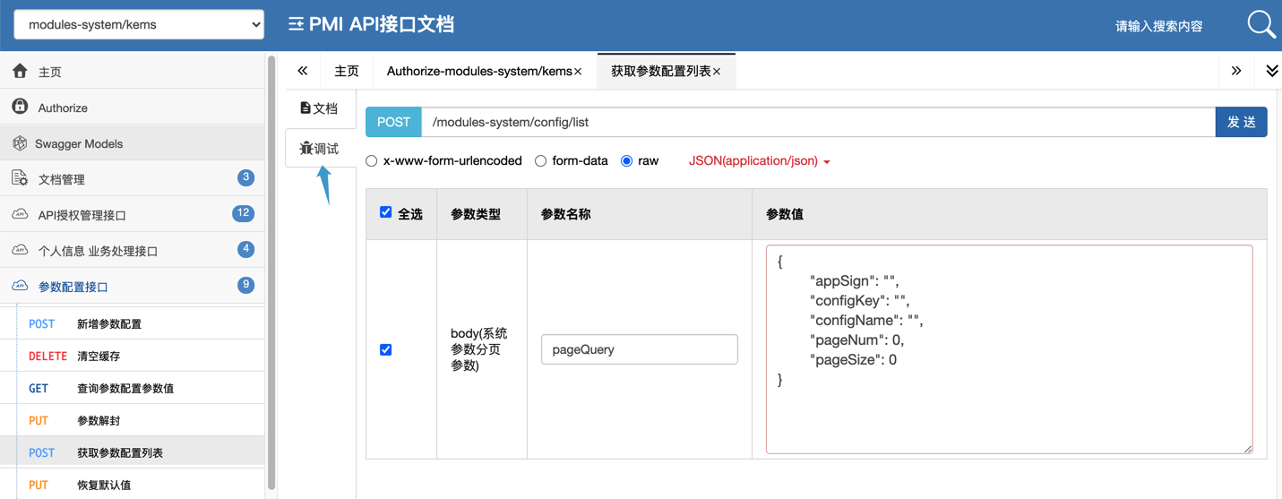Screen dimensions: 1282x499
Task: Open 主页 in the sidebar
Action: 133,71
